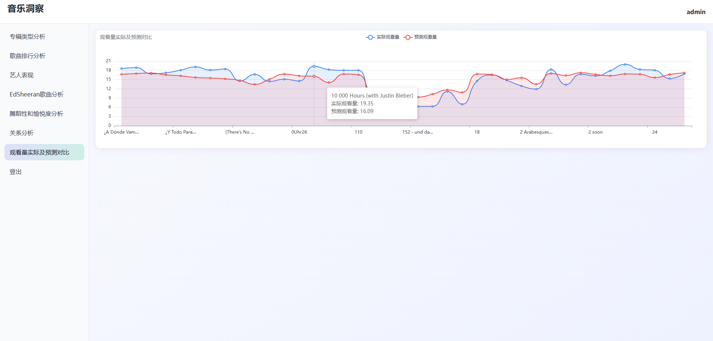Click the chart title 观看量实际及预测对比
Image resolution: width=713 pixels, height=341 pixels.
coord(126,37)
